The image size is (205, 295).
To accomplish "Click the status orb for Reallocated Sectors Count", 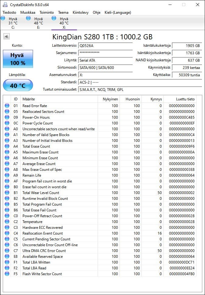I will (7, 111).
